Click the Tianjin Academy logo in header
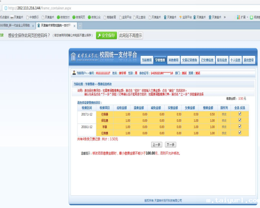 [84, 57]
